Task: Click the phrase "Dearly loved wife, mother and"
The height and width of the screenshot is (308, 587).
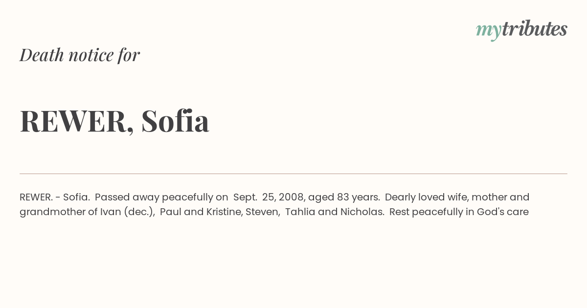Action: 457,197
